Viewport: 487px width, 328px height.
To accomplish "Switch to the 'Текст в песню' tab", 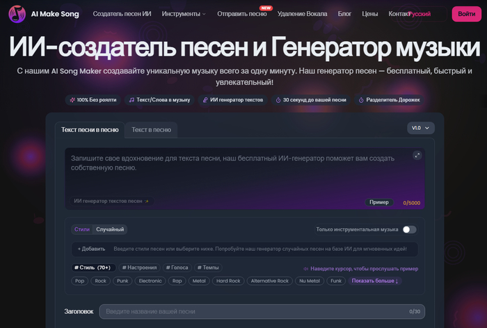I will coord(151,129).
